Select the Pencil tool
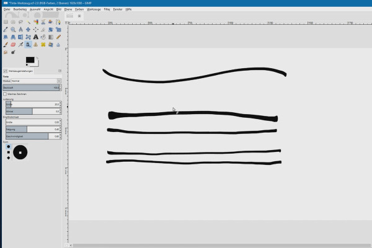 click(58, 37)
